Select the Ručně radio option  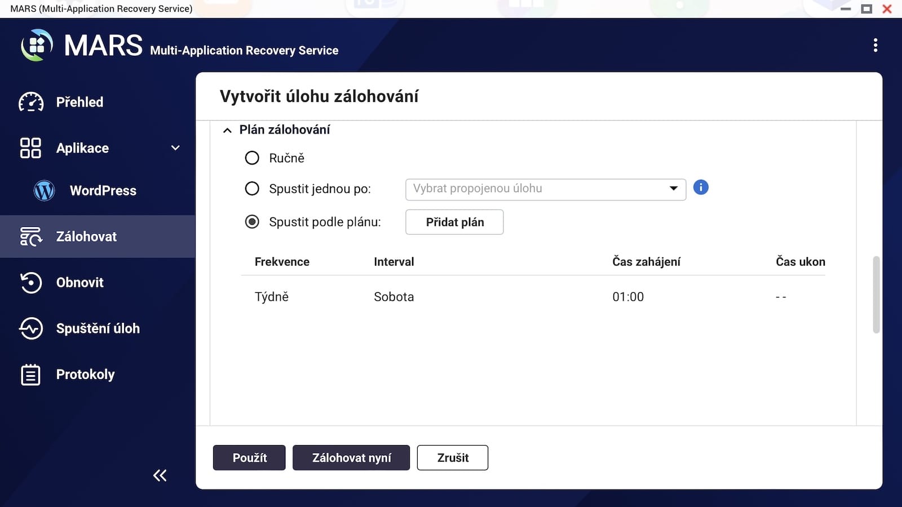point(252,158)
